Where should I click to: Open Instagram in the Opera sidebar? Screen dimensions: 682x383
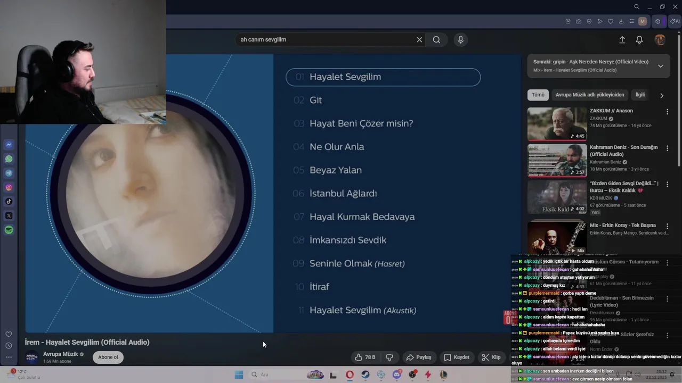(9, 187)
